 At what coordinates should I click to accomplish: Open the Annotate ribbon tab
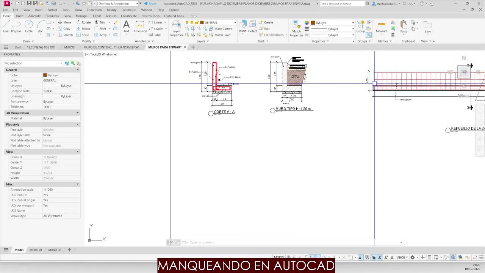click(34, 16)
